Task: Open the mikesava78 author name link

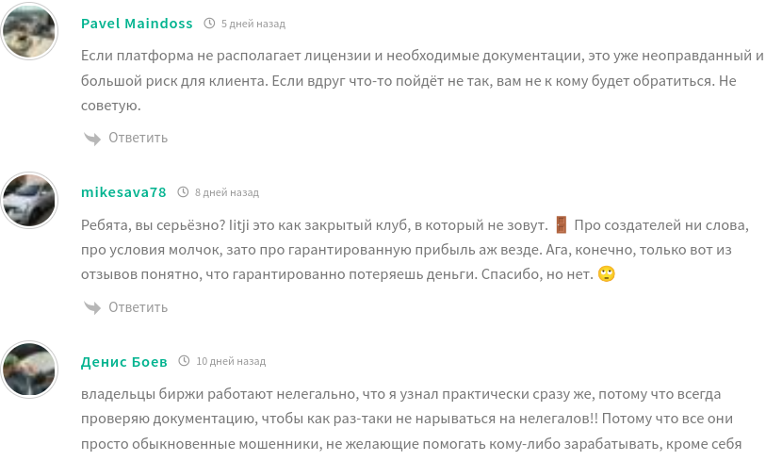Action: (x=123, y=192)
